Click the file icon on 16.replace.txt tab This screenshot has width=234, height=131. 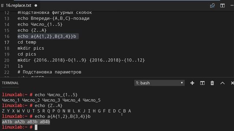[x=2, y=5]
